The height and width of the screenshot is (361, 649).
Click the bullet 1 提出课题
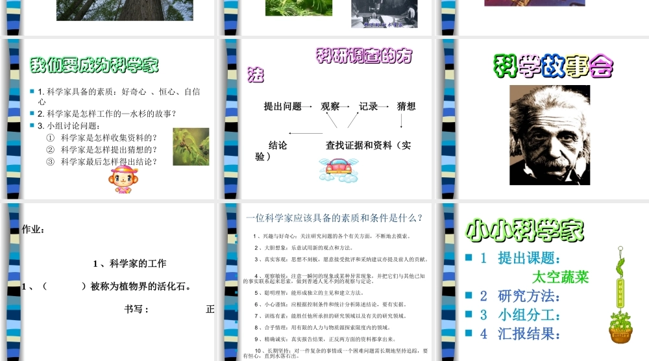520,258
